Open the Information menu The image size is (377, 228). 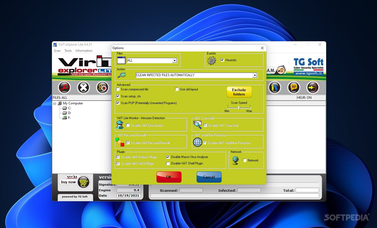[x=84, y=51]
